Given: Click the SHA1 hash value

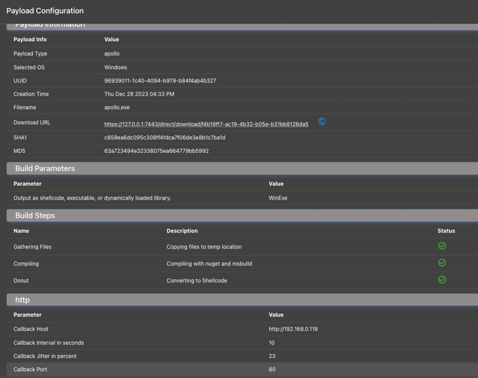Looking at the screenshot, I should pyautogui.click(x=164, y=137).
